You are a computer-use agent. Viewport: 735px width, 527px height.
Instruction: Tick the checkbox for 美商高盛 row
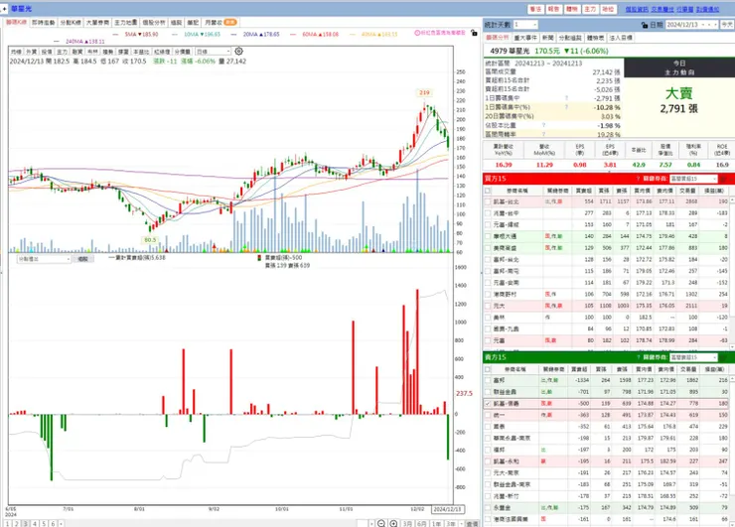488,248
